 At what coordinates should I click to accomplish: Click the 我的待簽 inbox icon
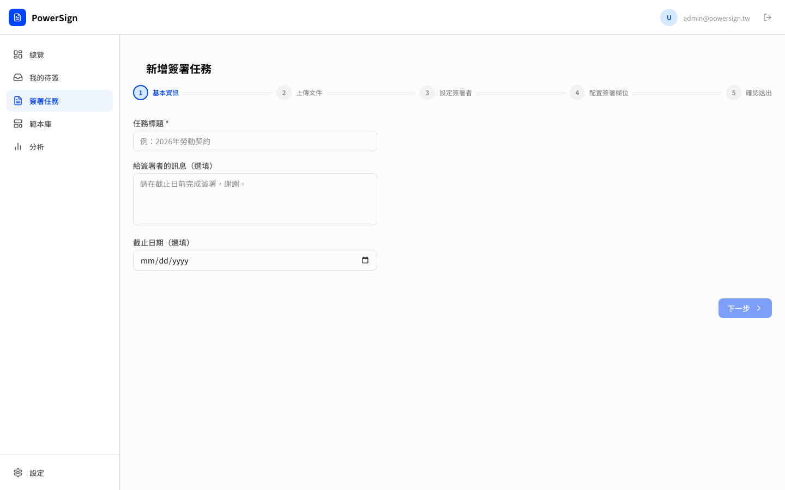tap(18, 77)
